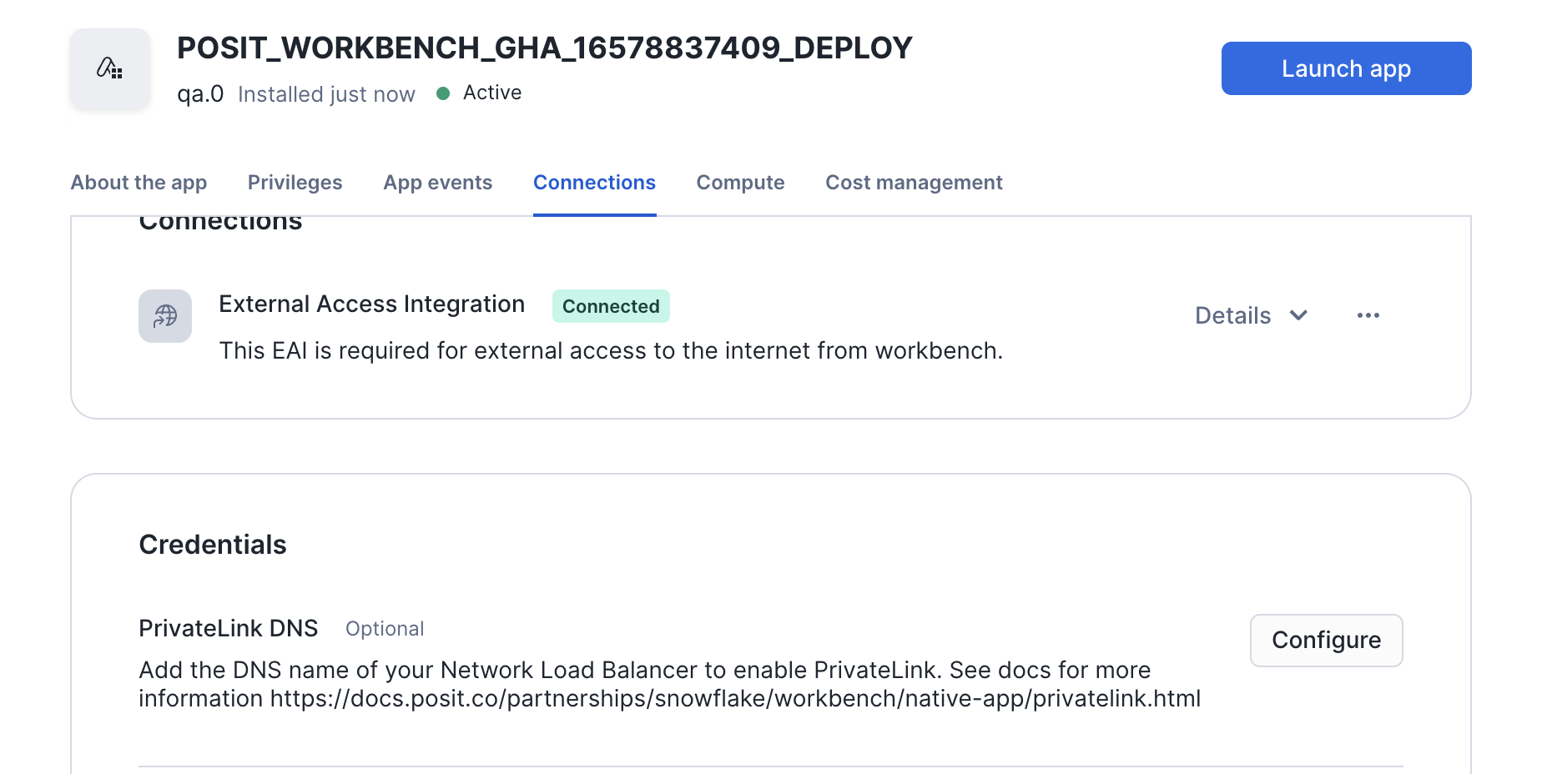Click the PrivateLink DNS label
The height and width of the screenshot is (774, 1547).
click(x=228, y=628)
